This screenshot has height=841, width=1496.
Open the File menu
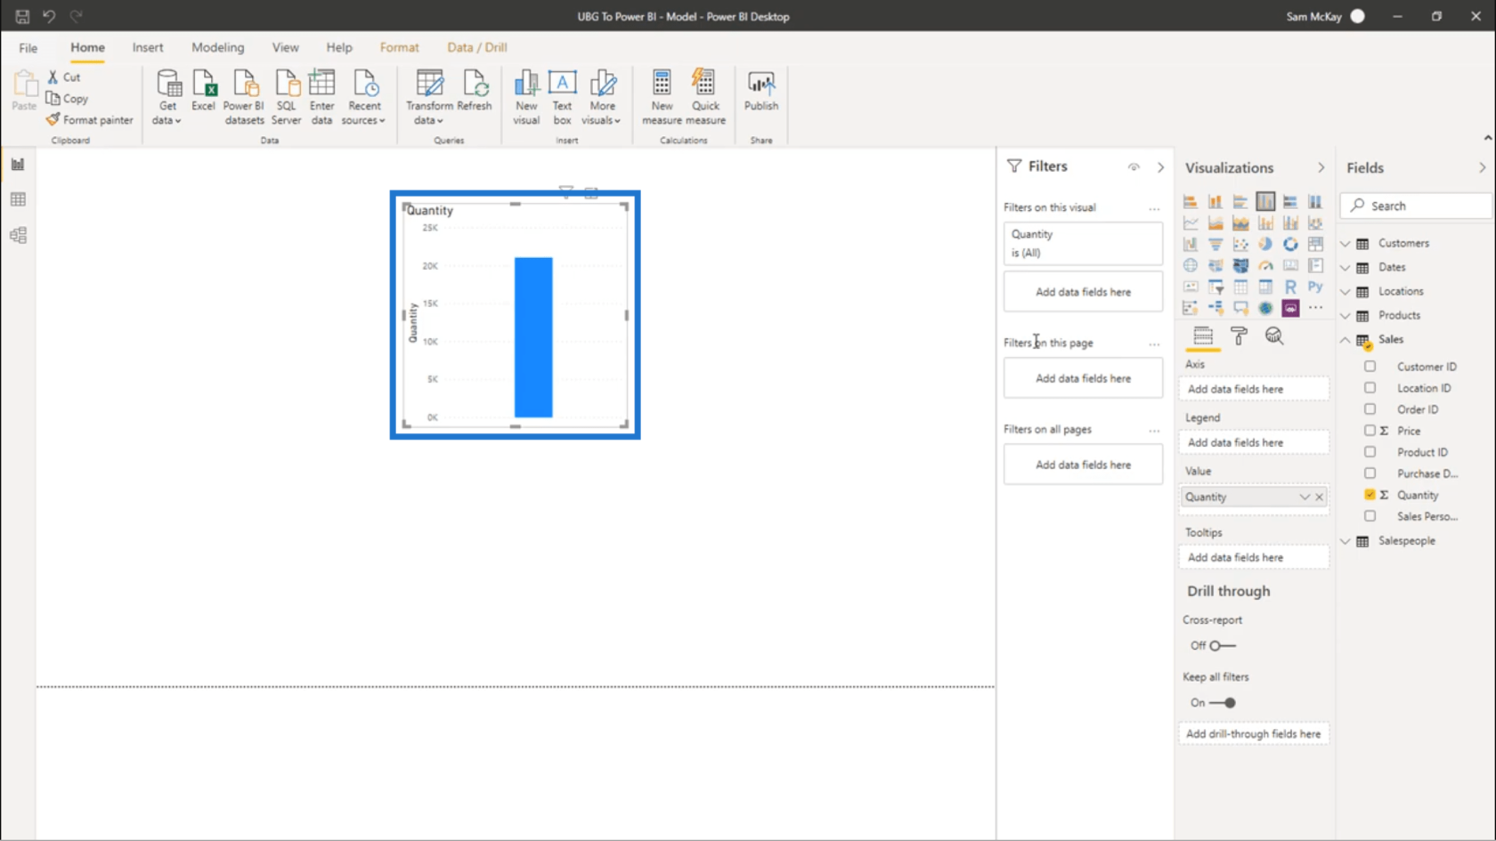[x=28, y=47]
